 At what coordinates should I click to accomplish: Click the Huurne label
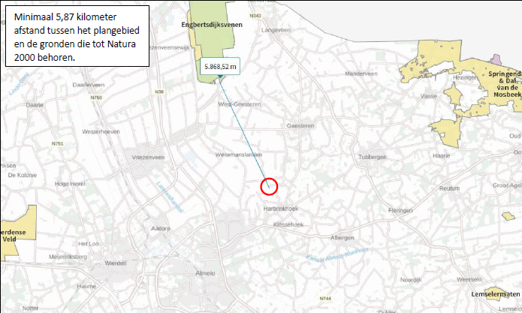tap(86, 286)
